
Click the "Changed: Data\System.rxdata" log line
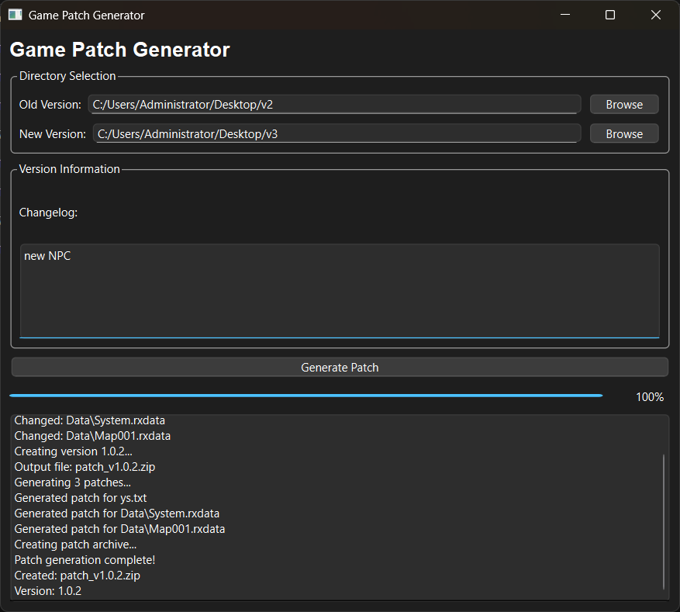[x=90, y=420]
